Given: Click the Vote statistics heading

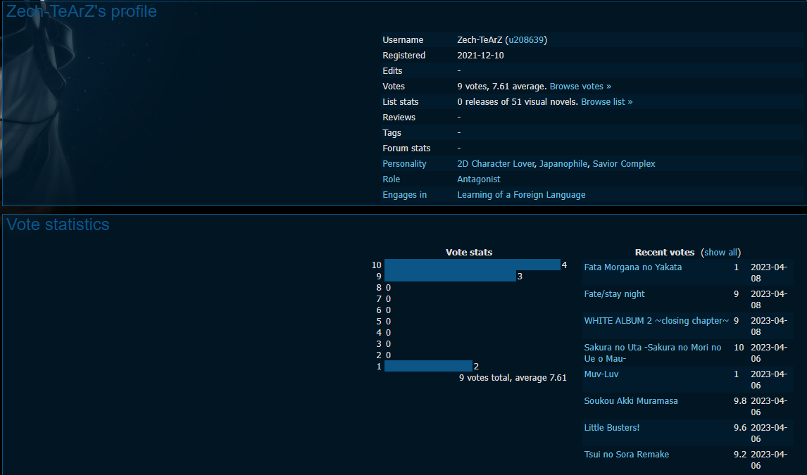Looking at the screenshot, I should tap(58, 224).
